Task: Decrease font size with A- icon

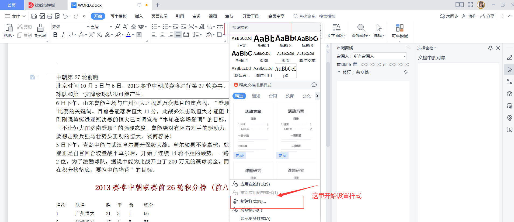Action: 125,27
